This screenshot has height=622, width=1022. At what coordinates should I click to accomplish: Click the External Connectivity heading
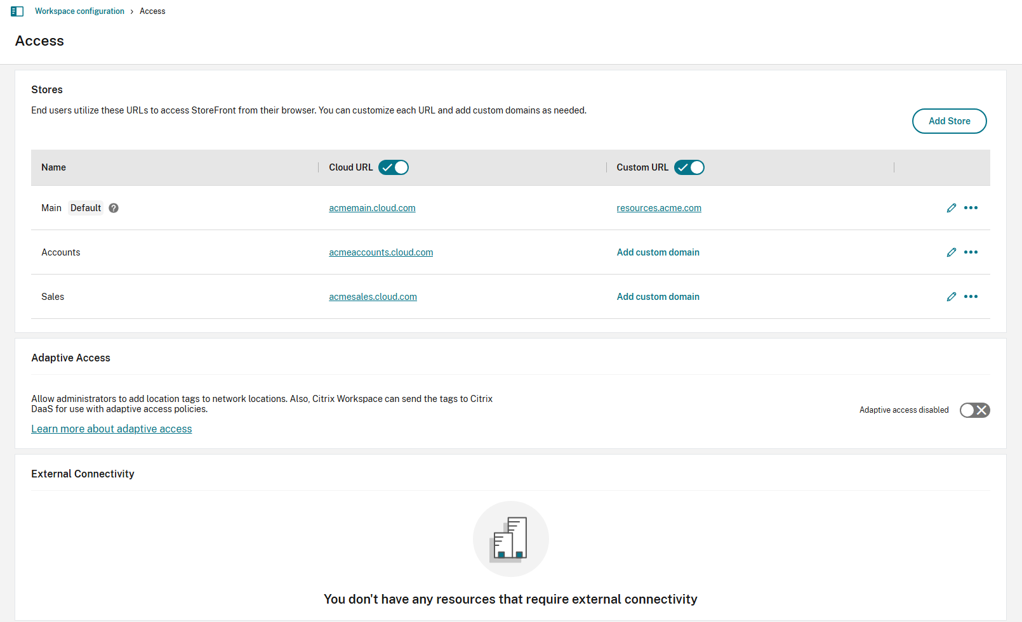[83, 474]
